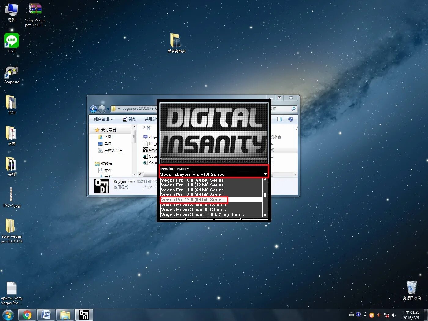Open the Product Name dropdown
Image resolution: width=428 pixels, height=321 pixels.
[214, 174]
